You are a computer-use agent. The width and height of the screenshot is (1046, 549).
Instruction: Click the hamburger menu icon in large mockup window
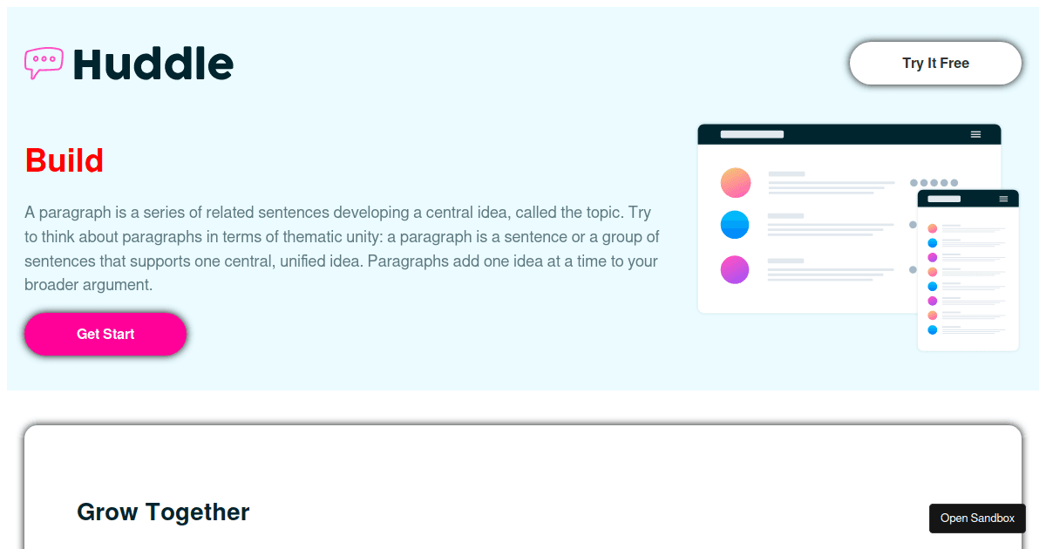click(975, 134)
